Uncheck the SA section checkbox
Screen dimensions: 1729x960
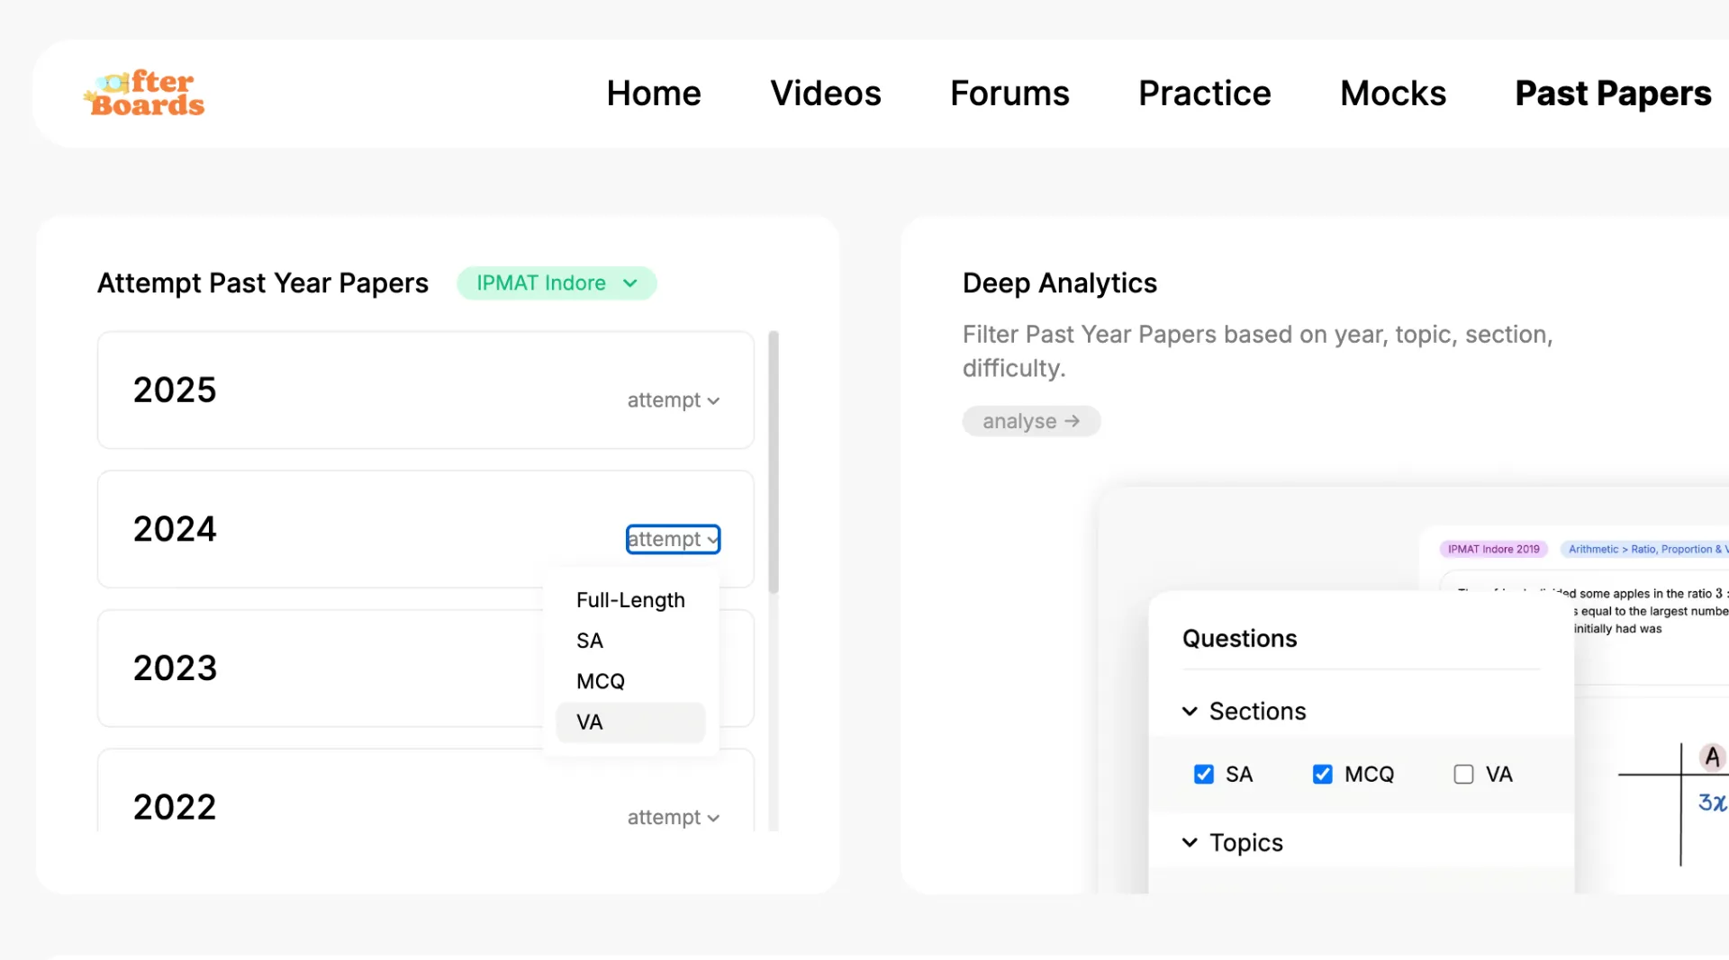pos(1203,775)
